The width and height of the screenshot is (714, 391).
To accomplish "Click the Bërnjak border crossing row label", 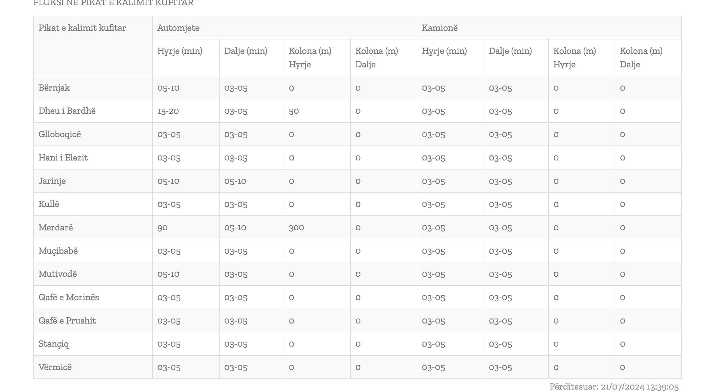I will pyautogui.click(x=54, y=88).
